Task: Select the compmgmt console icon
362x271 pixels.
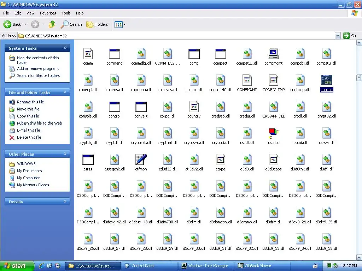Action: point(274,54)
